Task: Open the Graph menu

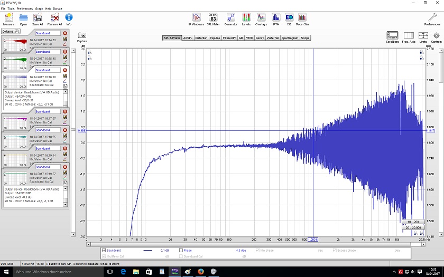Action: [39, 9]
